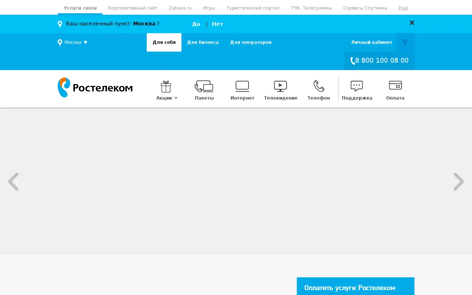Open the Телевидение TV icon

280,86
